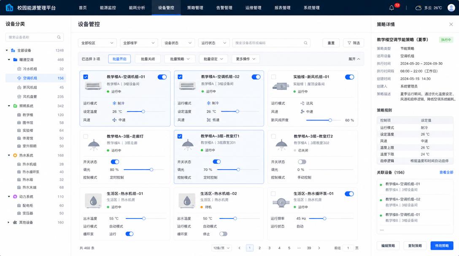Screen dimensions: 459x256
Task: Click search magnifier in device category sidebar
Action: click(x=59, y=37)
